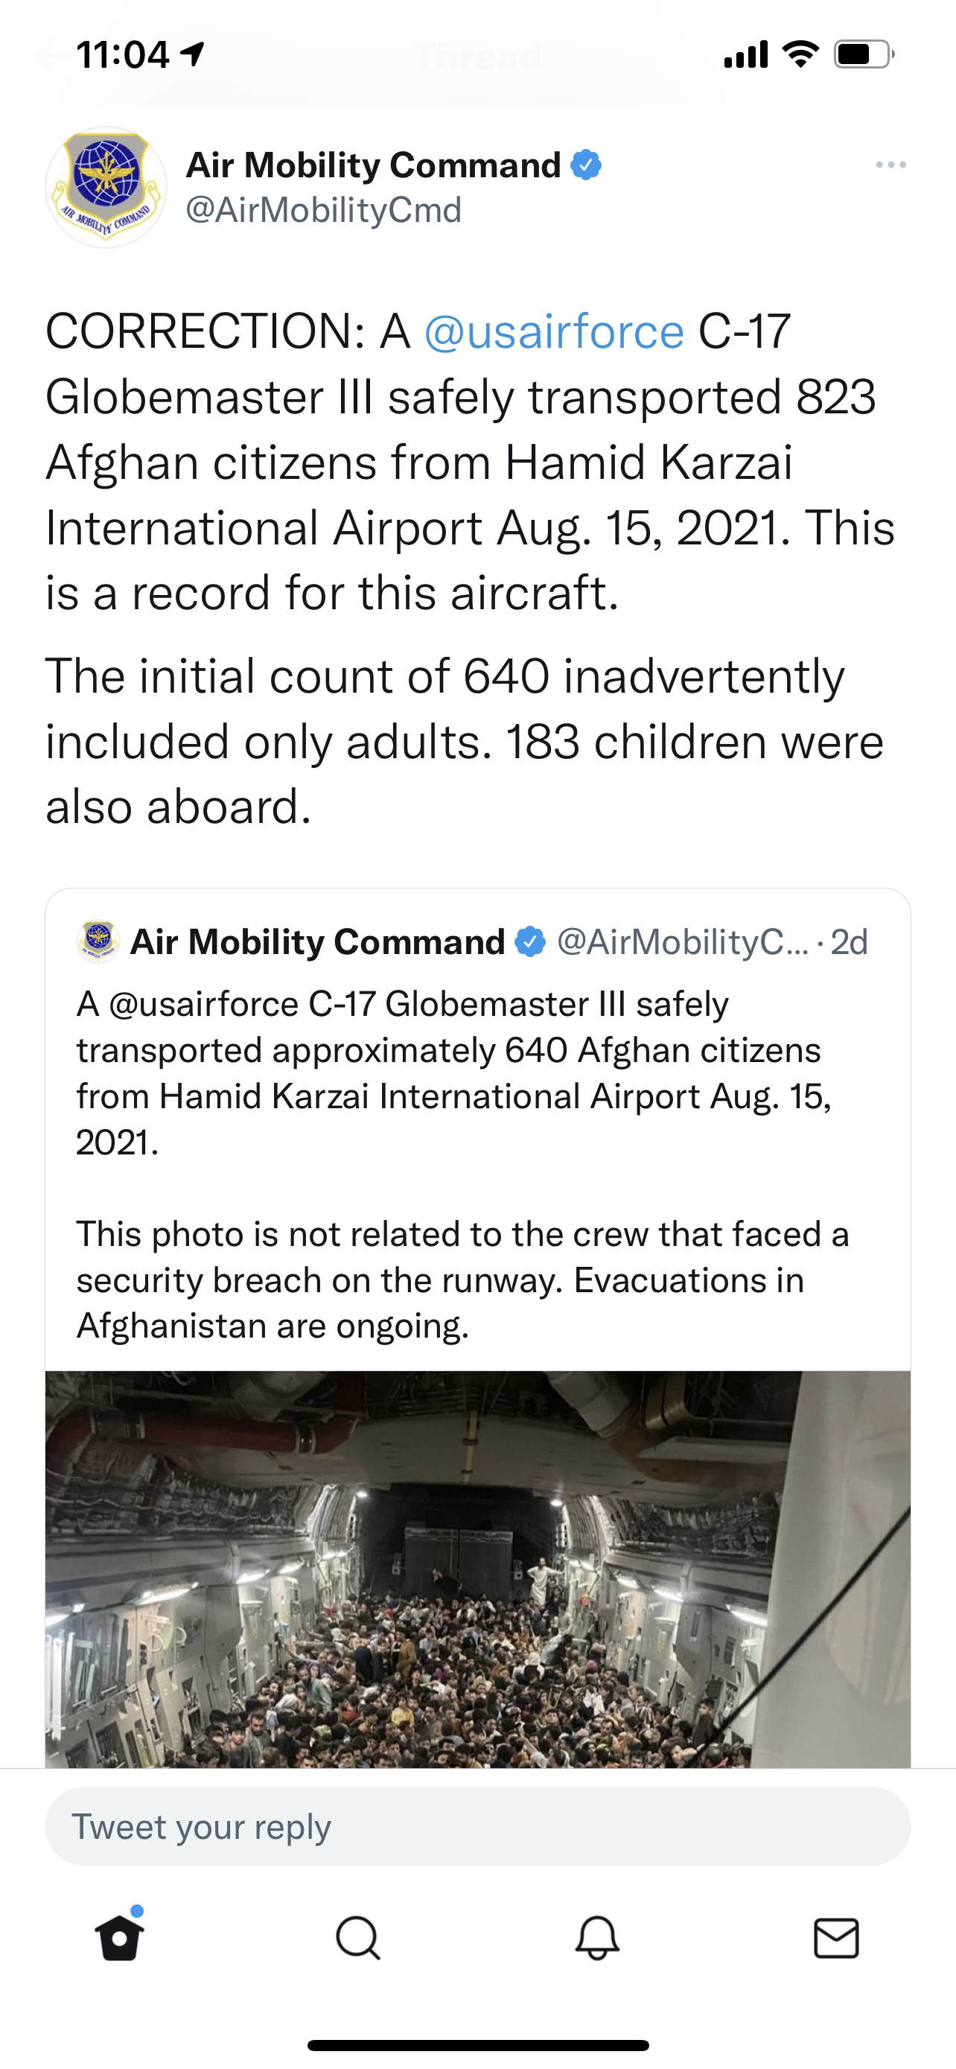Open the three-dot tweet options menu
Image resolution: width=956 pixels, height=2069 pixels.
click(891, 165)
